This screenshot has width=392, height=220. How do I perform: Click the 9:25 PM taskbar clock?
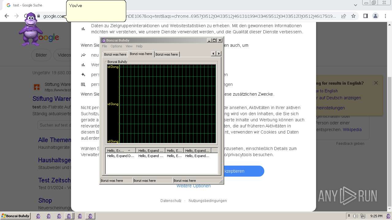(376, 216)
